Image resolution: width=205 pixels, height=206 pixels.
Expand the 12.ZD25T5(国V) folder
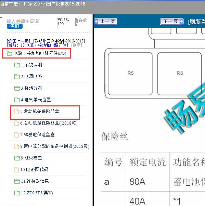[x=37, y=193]
